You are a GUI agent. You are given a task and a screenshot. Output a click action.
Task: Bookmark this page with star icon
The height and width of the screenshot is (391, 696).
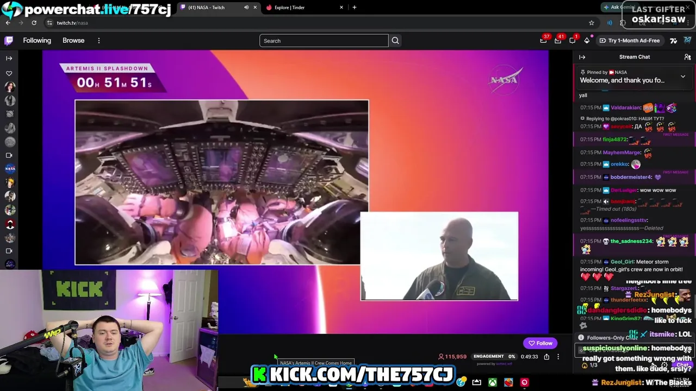click(592, 23)
